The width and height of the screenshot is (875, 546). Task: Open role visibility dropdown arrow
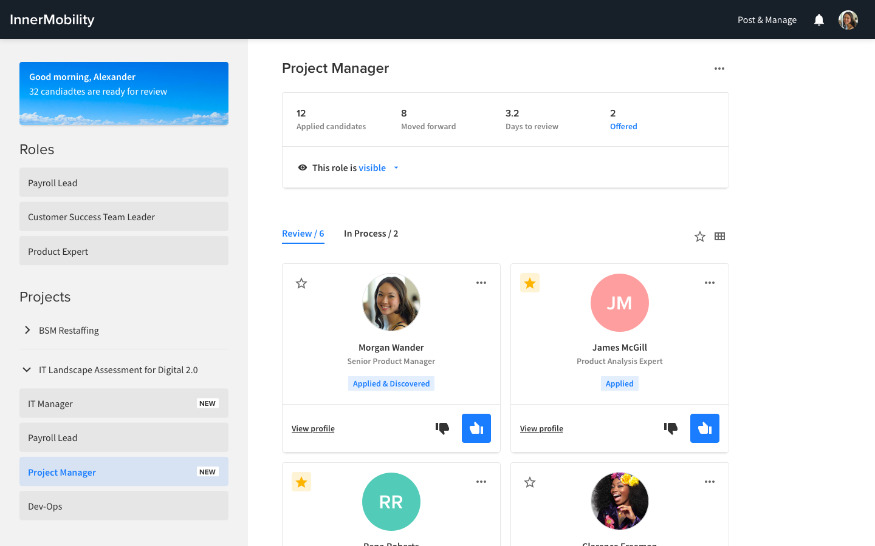coord(396,168)
